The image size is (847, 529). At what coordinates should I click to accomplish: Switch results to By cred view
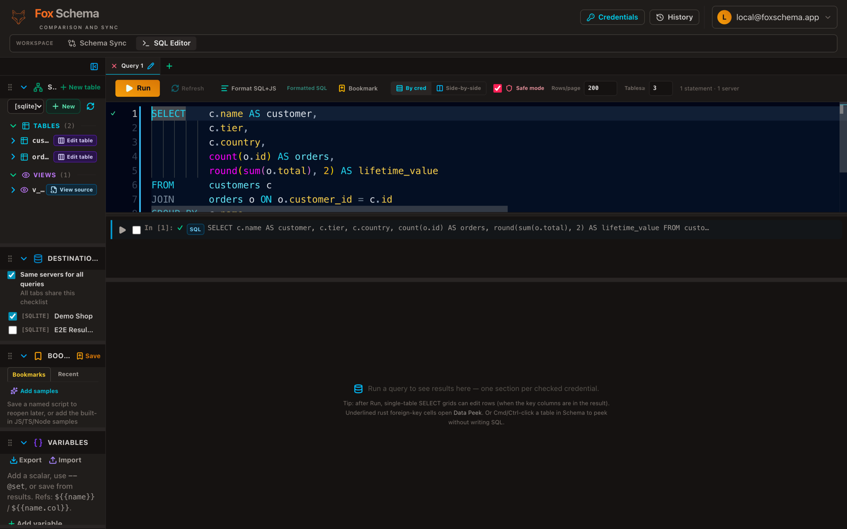411,88
